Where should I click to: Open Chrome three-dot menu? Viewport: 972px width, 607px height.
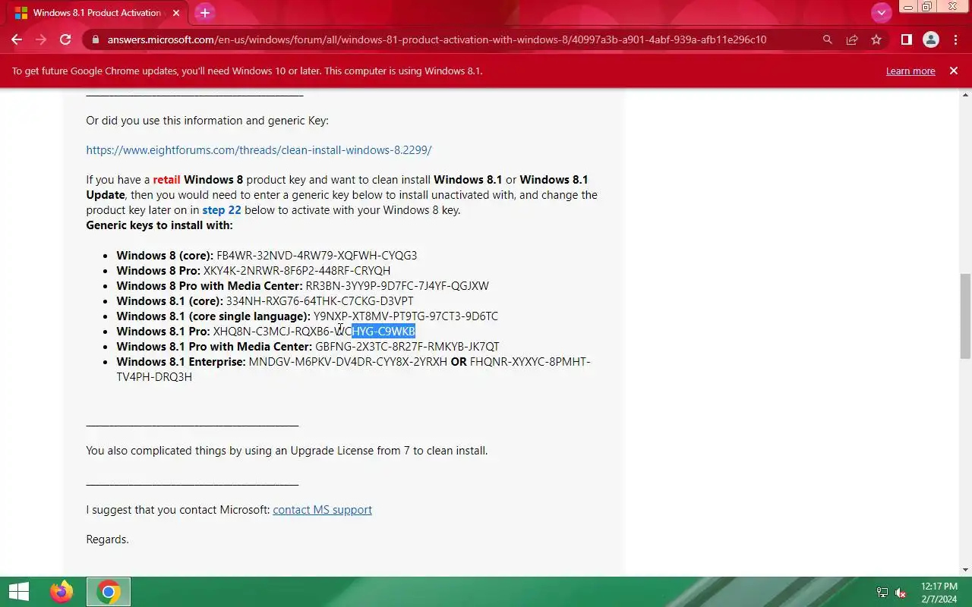(955, 39)
